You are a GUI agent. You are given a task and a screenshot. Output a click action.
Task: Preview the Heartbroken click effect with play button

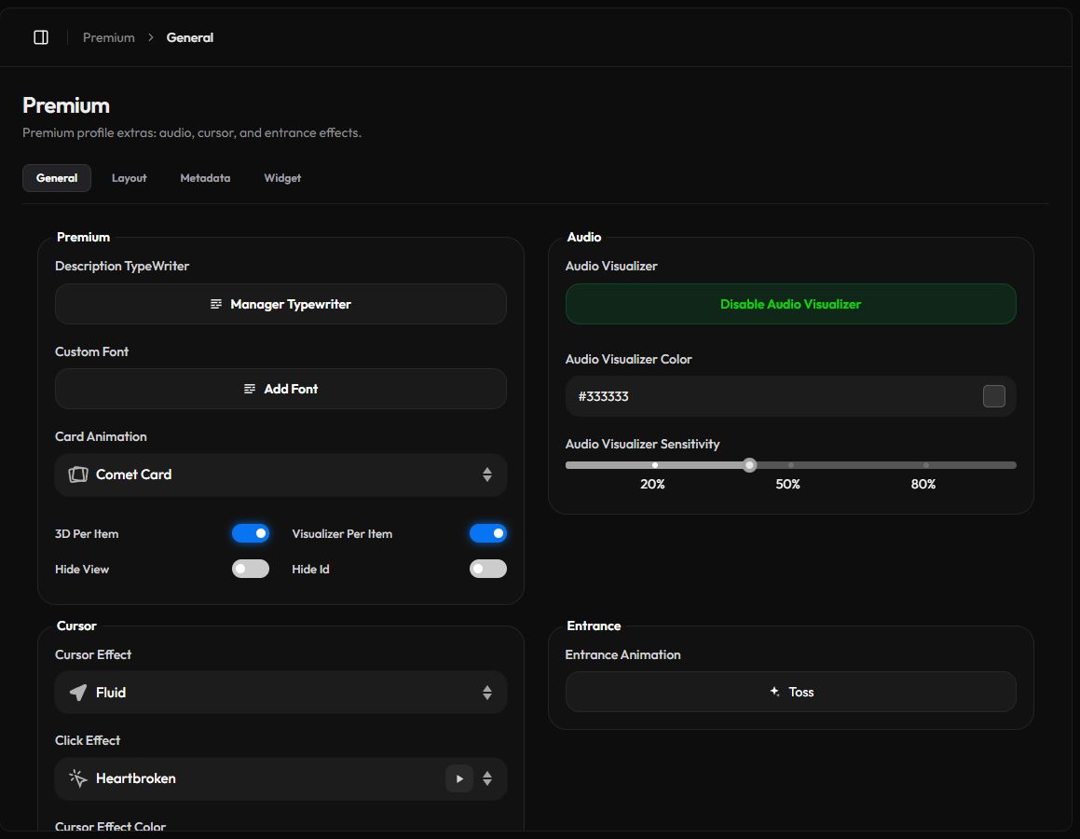pos(459,779)
